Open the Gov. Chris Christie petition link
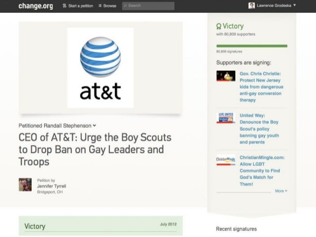 point(262,87)
